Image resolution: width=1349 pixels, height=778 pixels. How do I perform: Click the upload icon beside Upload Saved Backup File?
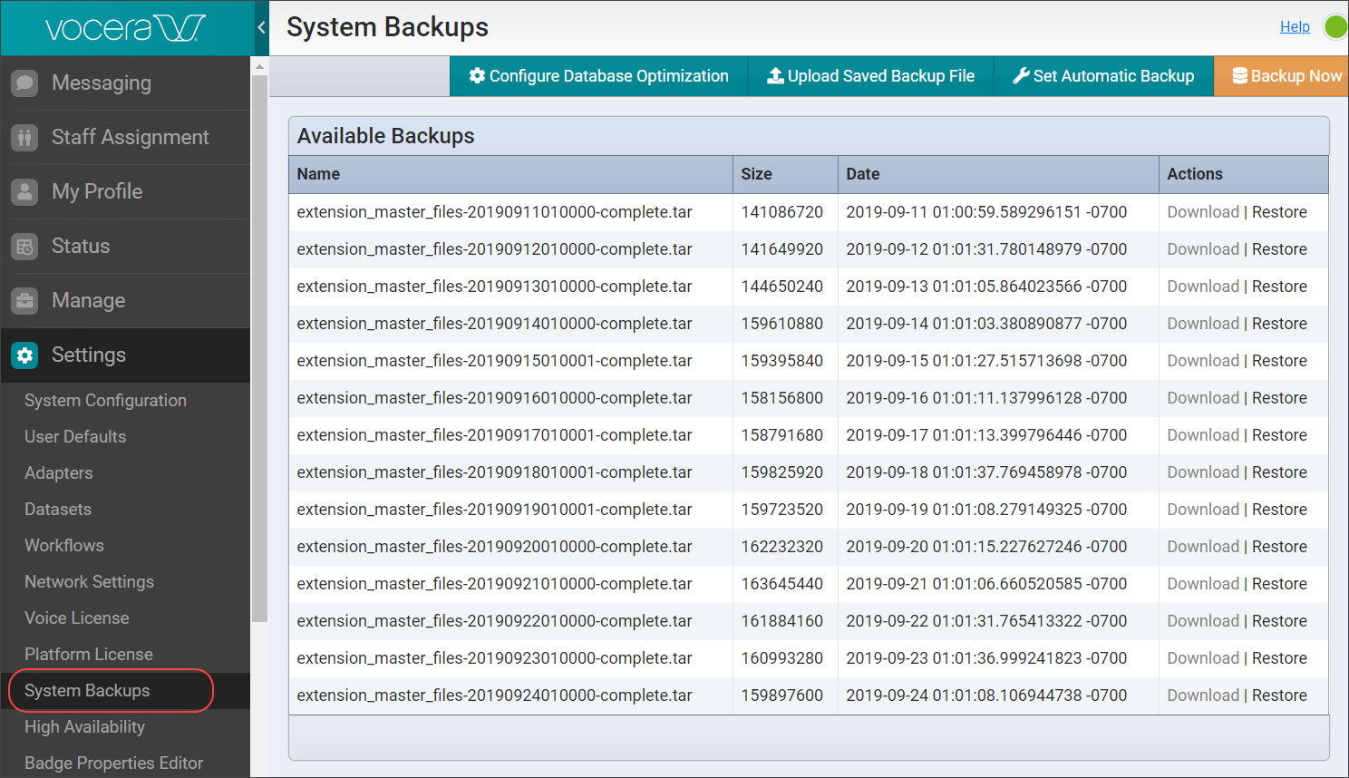pos(775,76)
